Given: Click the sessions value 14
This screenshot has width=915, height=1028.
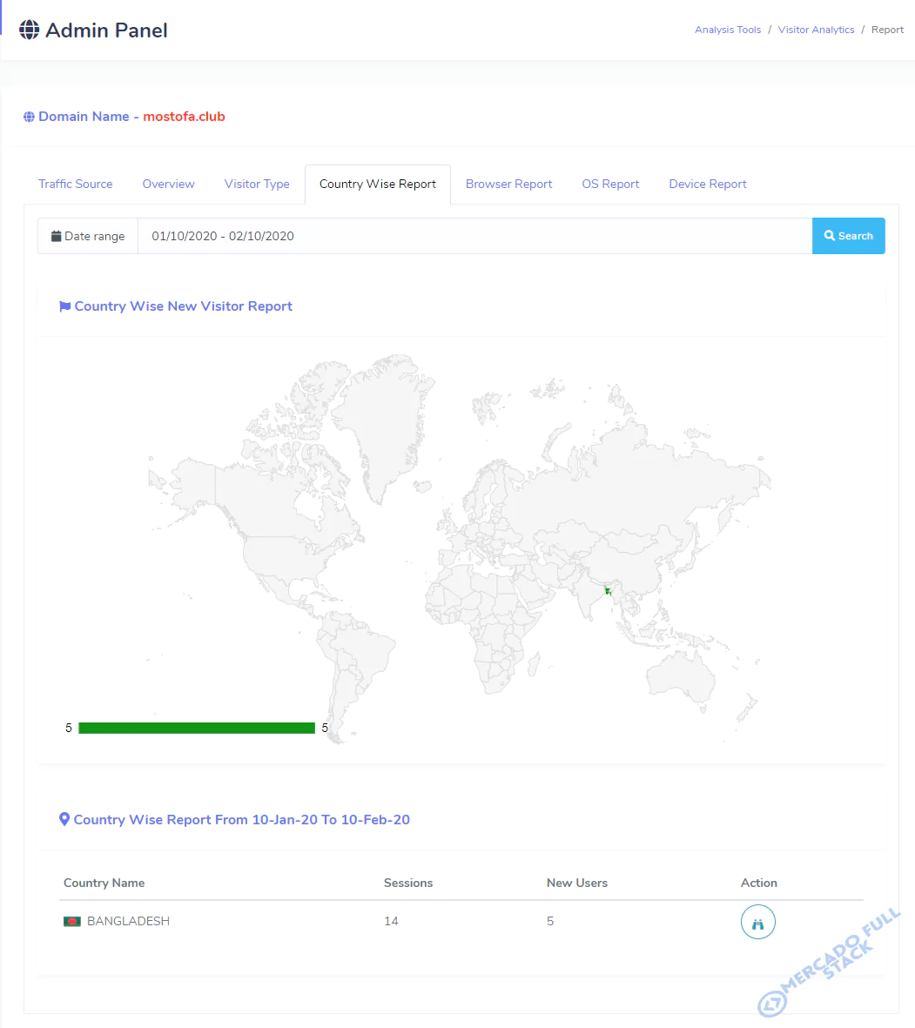Looking at the screenshot, I should click(x=392, y=921).
